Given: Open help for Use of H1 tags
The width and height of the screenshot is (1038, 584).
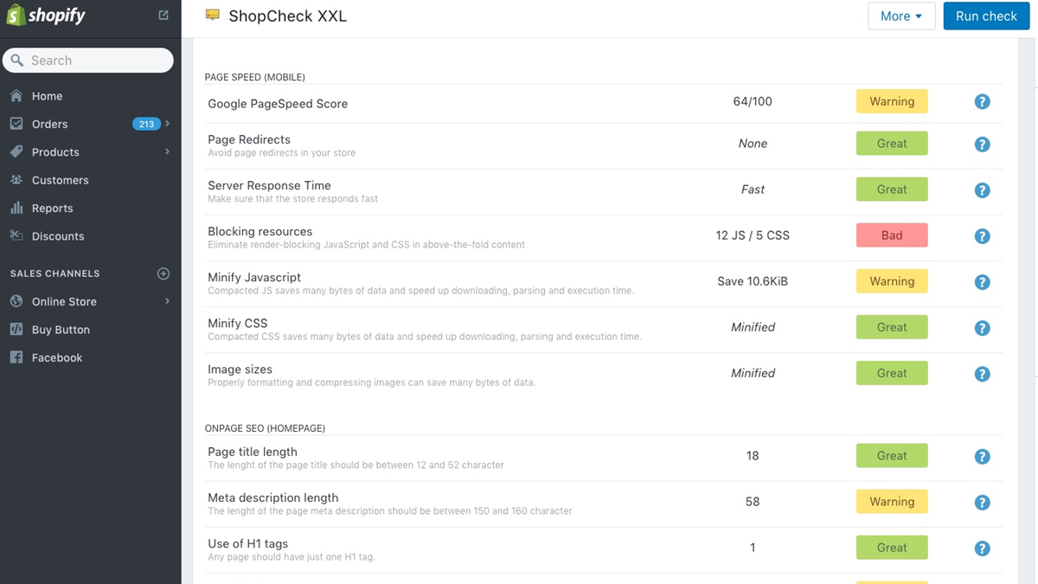Looking at the screenshot, I should pyautogui.click(x=982, y=549).
